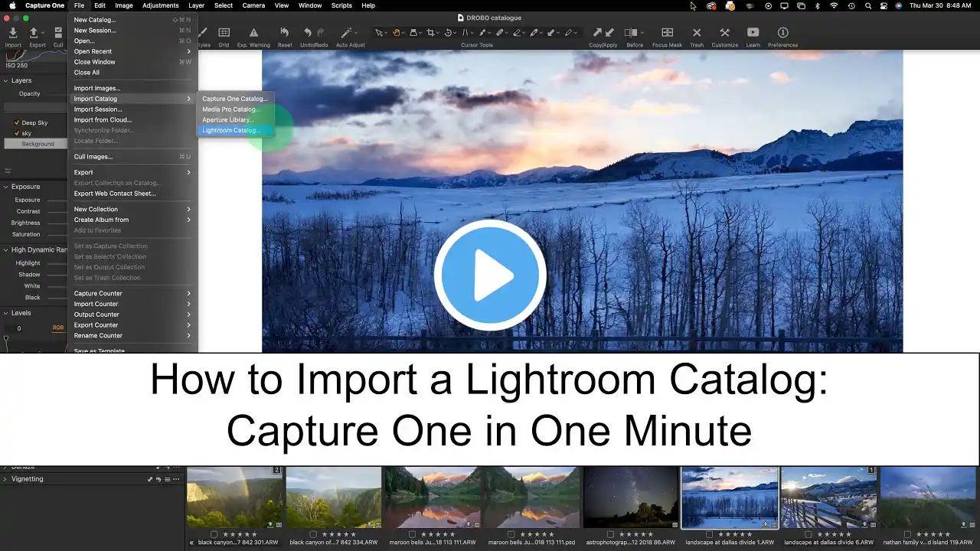Click the Import toolbar icon
This screenshot has width=980, height=551.
[13, 33]
